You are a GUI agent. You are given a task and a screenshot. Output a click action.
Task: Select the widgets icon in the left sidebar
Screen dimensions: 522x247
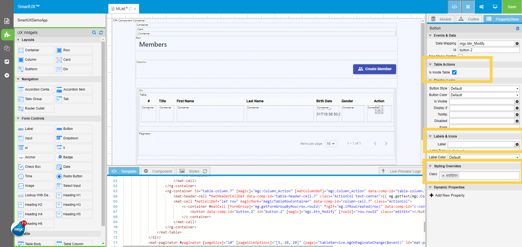[7, 35]
